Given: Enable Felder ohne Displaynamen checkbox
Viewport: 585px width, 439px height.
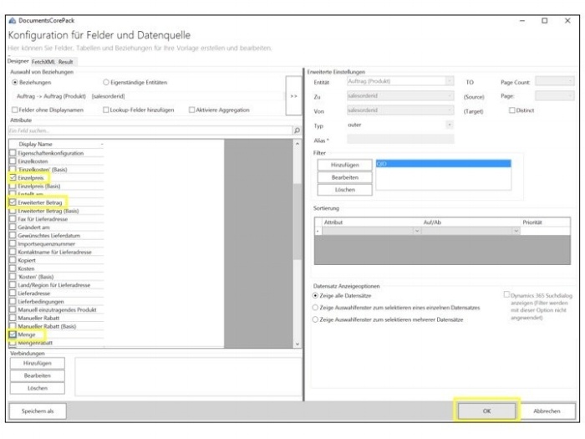Looking at the screenshot, I should click(x=15, y=110).
